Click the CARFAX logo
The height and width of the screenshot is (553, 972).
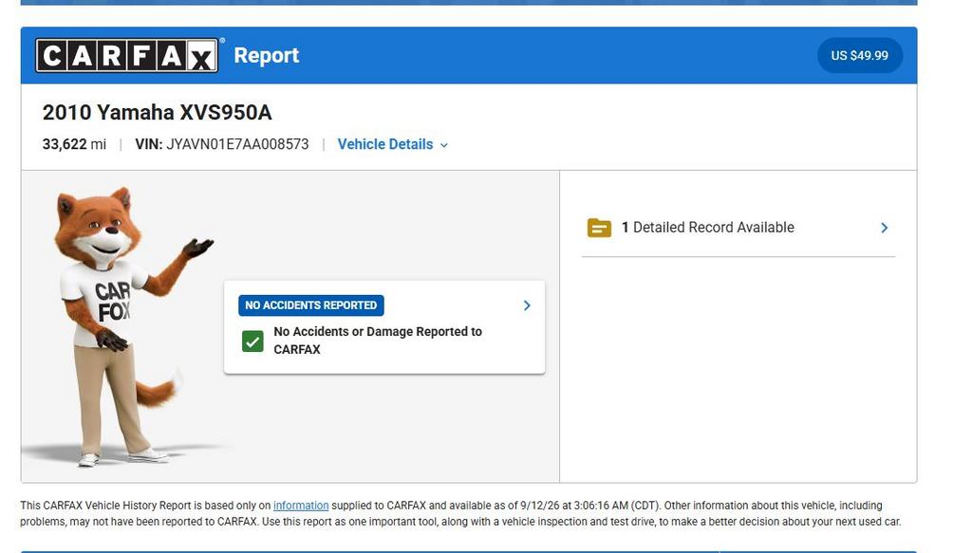127,56
